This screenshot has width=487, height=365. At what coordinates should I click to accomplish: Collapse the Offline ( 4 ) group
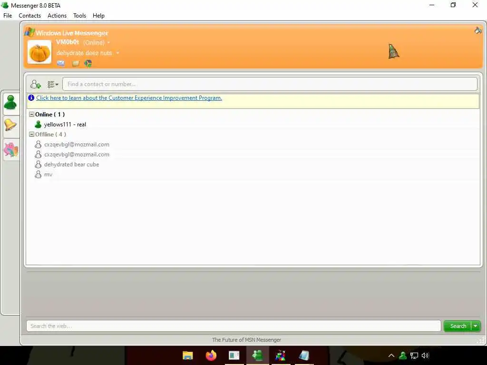tap(31, 134)
